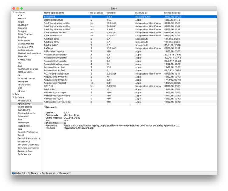This screenshot has height=191, width=228.
Task: Select the AddressBookUrlForwarder row
Action: pyautogui.click(x=130, y=102)
